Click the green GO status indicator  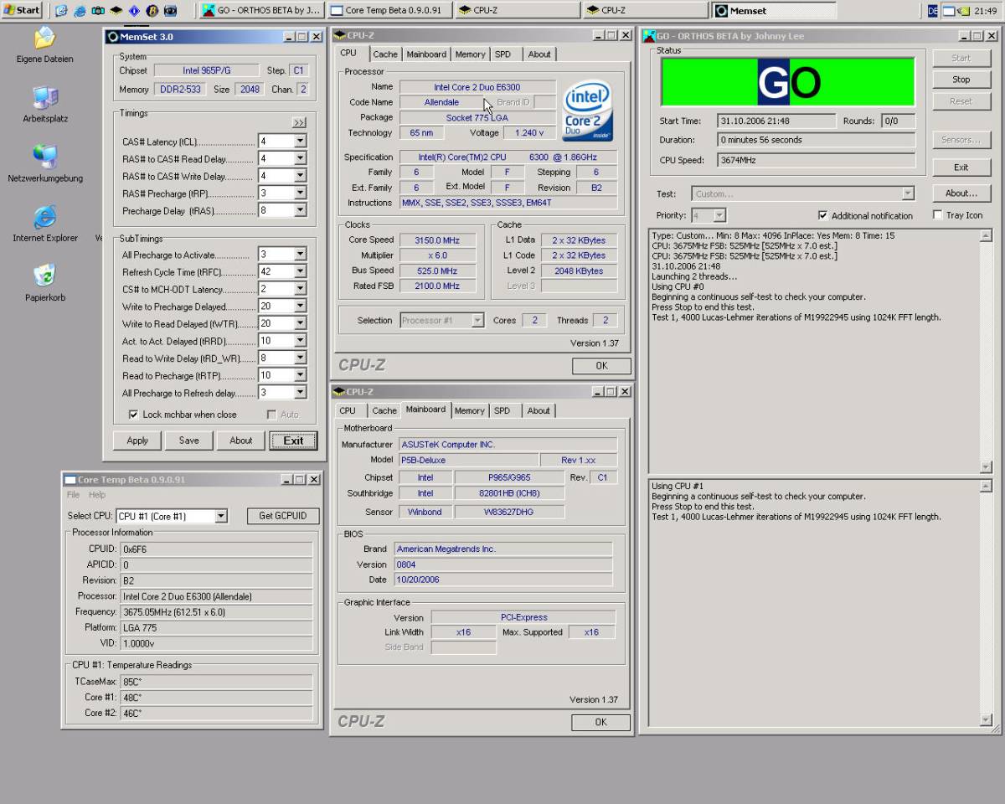click(788, 81)
